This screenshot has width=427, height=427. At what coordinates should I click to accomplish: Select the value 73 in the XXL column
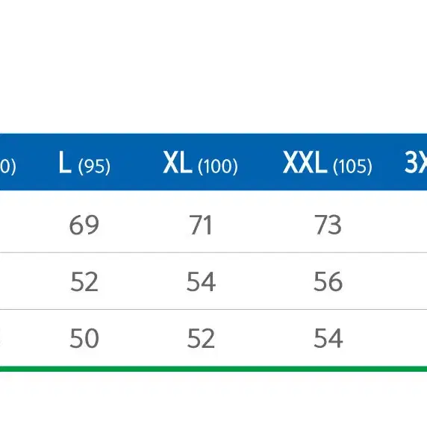(x=328, y=225)
